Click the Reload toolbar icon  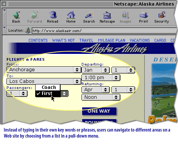coord(53,17)
